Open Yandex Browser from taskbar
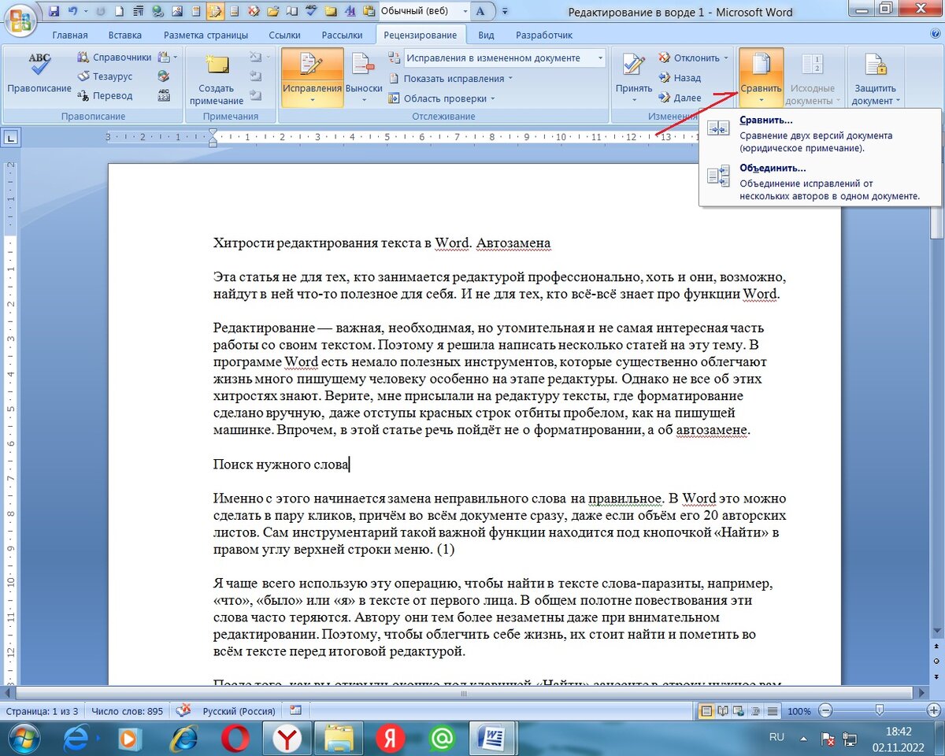This screenshot has width=945, height=756. 286,739
